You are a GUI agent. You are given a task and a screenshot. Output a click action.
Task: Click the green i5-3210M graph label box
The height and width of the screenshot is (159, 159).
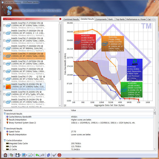point(131,90)
